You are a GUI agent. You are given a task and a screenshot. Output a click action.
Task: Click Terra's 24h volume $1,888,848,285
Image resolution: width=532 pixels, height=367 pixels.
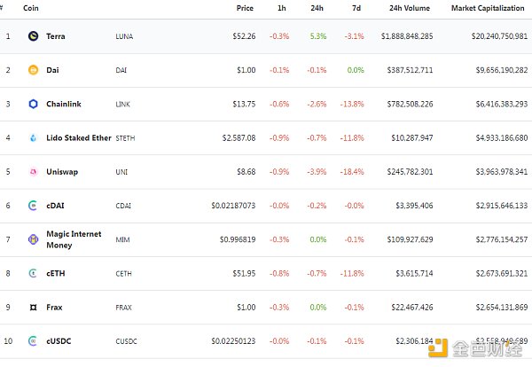(407, 36)
